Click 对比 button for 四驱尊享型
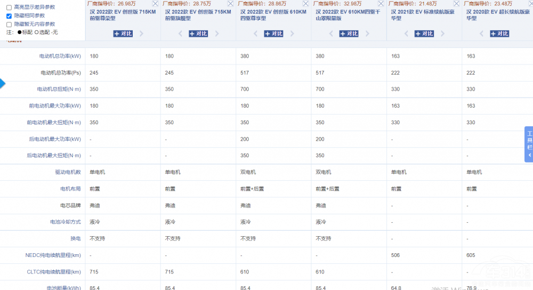 (273, 34)
